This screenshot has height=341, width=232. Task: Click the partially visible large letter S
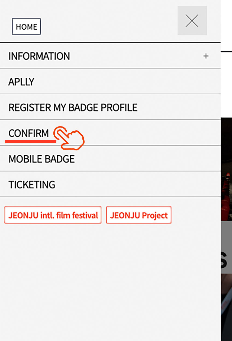(x=227, y=261)
